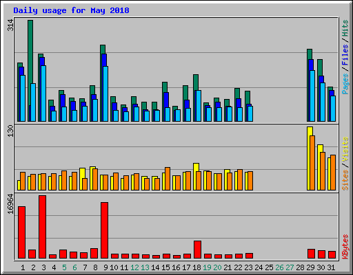Select the cyan Pages bar for day 3
This screenshot has width=353, height=275.
[x=43, y=93]
